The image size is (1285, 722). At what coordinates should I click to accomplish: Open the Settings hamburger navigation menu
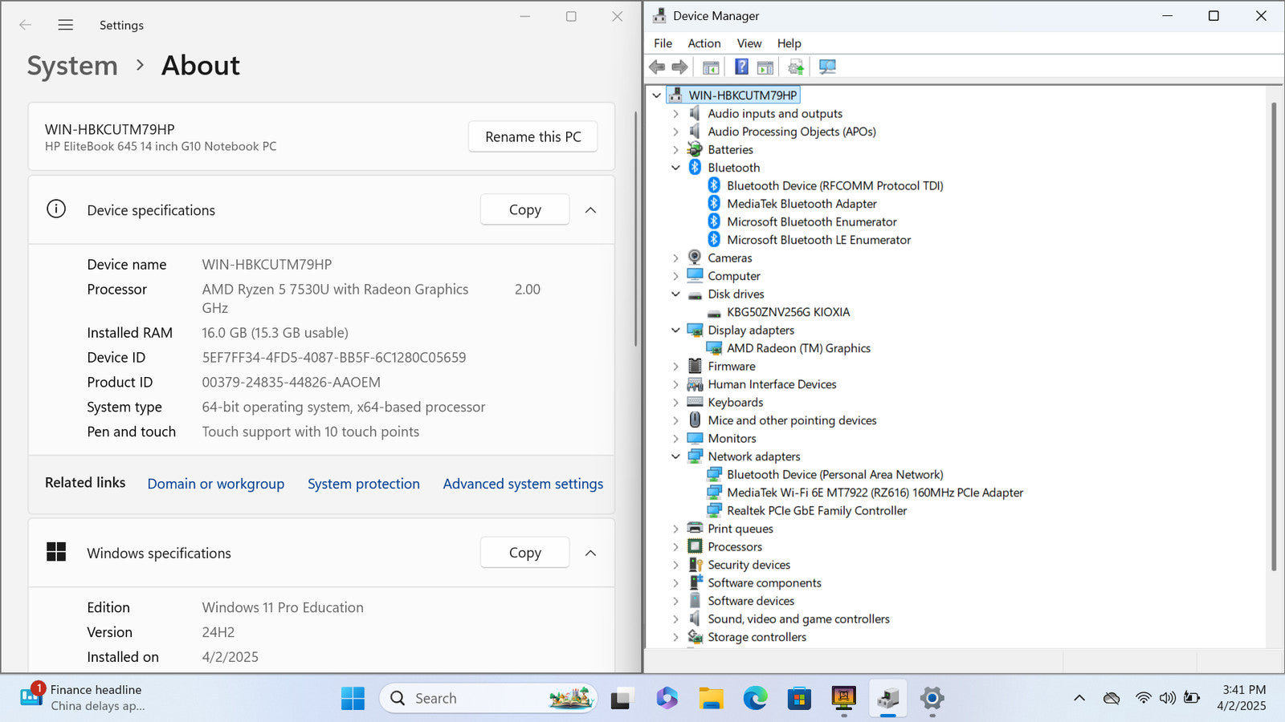[66, 25]
